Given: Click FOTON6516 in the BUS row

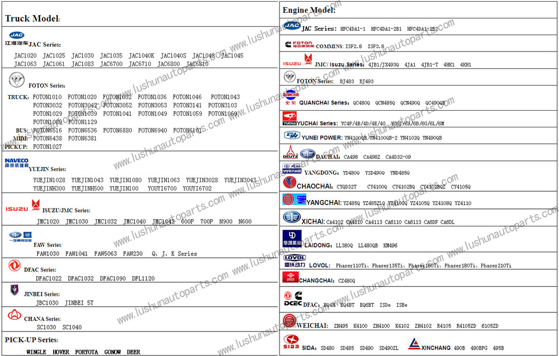Looking at the screenshot, I should point(48,130).
